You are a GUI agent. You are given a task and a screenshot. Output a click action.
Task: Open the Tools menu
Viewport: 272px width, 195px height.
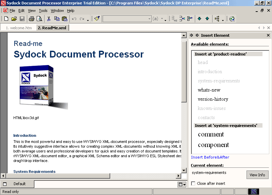[x=43, y=11]
